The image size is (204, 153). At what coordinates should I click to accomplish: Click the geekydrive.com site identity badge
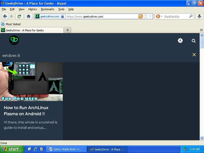(49, 16)
